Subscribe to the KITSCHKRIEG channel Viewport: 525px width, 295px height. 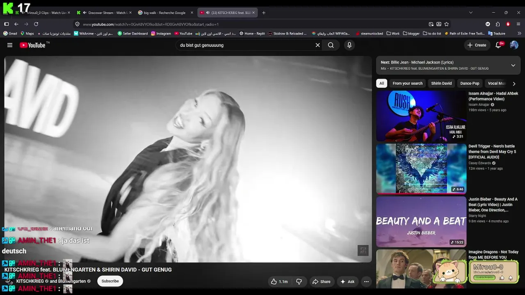[x=110, y=281]
